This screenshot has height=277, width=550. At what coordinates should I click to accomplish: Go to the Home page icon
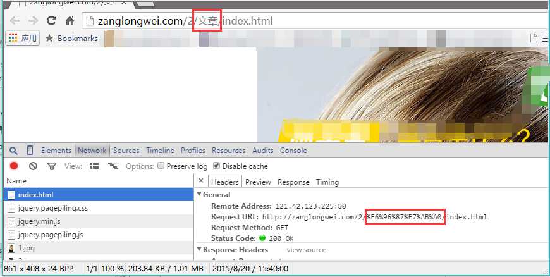pos(70,21)
